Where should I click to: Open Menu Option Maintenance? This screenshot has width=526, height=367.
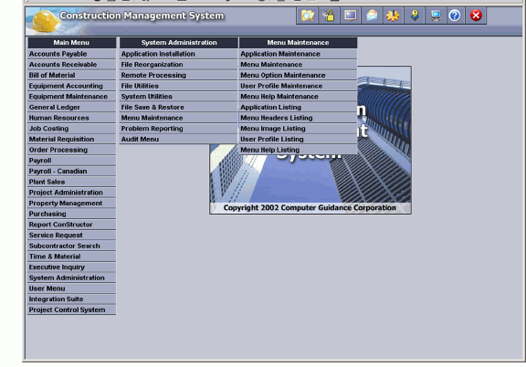[298, 76]
